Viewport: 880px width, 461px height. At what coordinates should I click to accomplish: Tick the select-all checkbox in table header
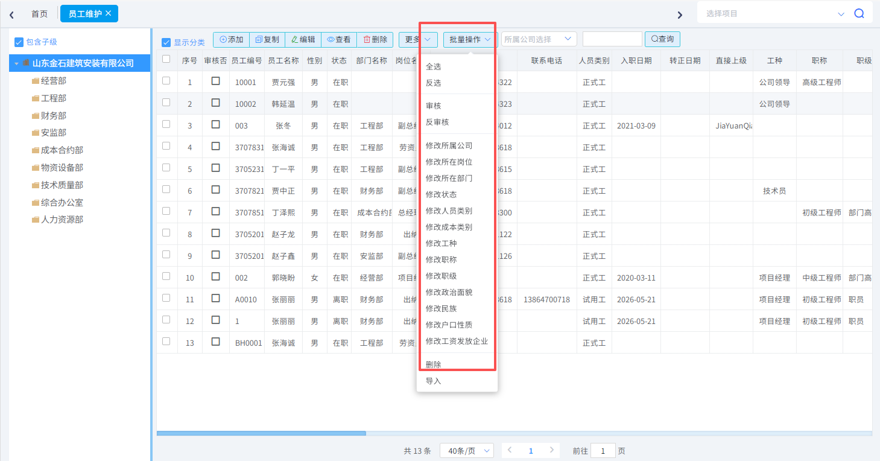[x=166, y=59]
